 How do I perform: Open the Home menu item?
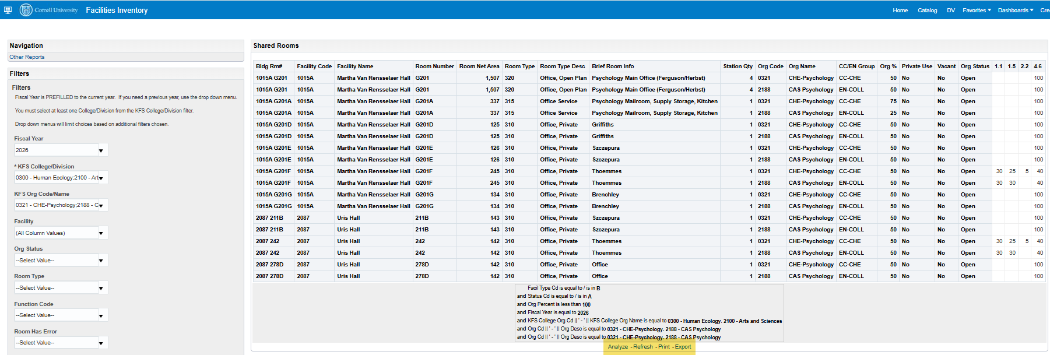pyautogui.click(x=900, y=10)
